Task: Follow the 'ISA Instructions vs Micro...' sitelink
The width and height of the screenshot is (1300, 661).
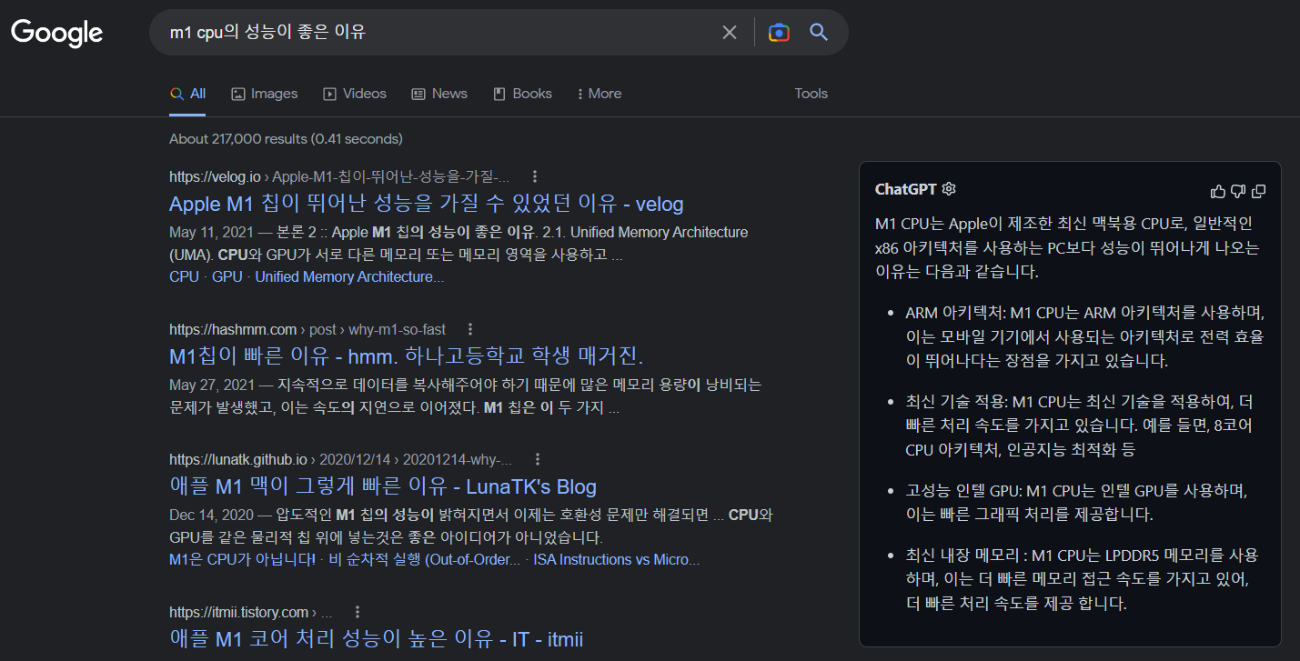Action: pos(617,559)
